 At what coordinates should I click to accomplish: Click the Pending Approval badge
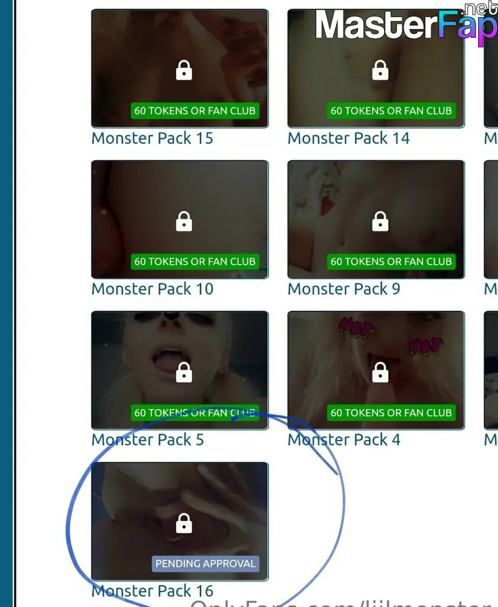(x=205, y=564)
